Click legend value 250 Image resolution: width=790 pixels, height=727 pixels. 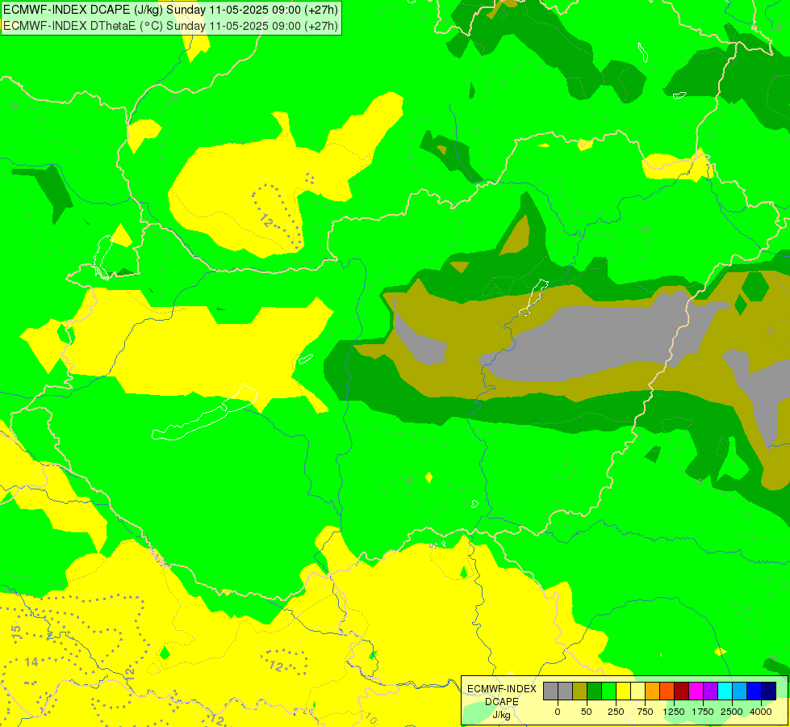click(616, 712)
